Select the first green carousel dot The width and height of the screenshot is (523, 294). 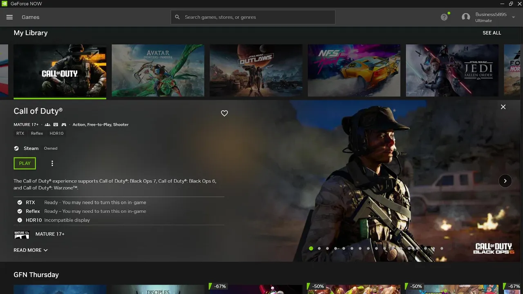click(x=311, y=248)
